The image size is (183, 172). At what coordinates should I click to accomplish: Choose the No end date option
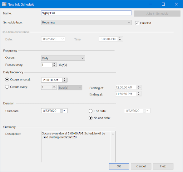point(90,118)
